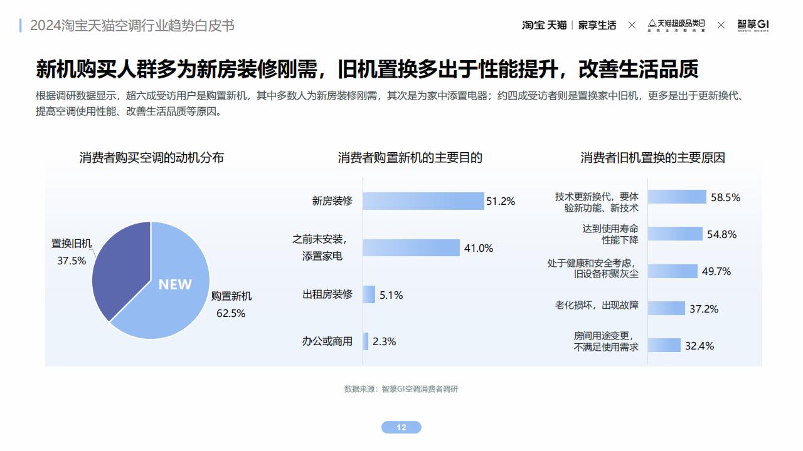Click the 达到使用寿命 54.8% bar
This screenshot has height=451, width=803.
(x=675, y=234)
